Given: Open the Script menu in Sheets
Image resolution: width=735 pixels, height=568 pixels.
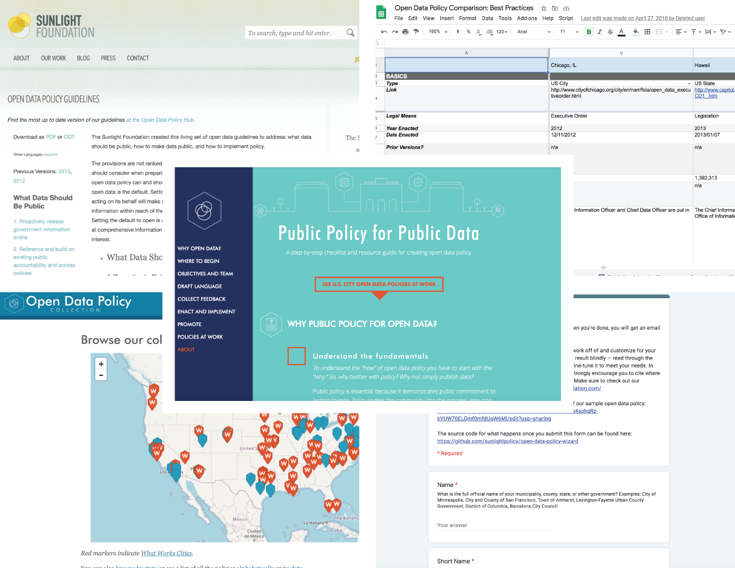Looking at the screenshot, I should click(x=565, y=19).
